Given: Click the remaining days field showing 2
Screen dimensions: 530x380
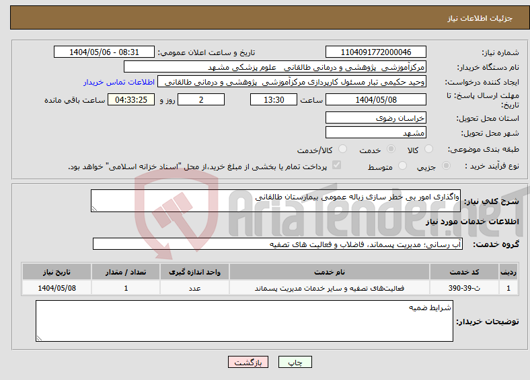Looking at the screenshot, I should pyautogui.click(x=201, y=99).
